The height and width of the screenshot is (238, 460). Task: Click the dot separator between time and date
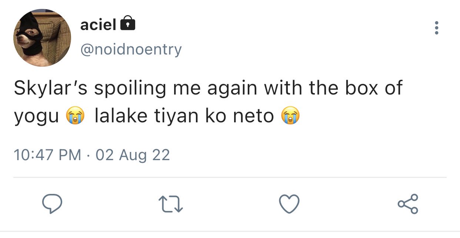pos(89,155)
